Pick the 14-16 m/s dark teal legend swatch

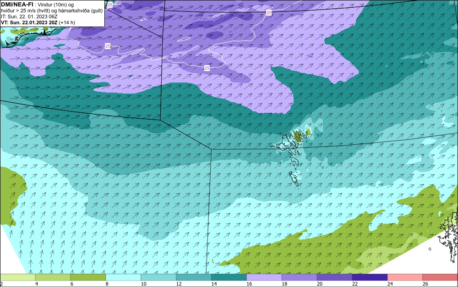[229, 277]
